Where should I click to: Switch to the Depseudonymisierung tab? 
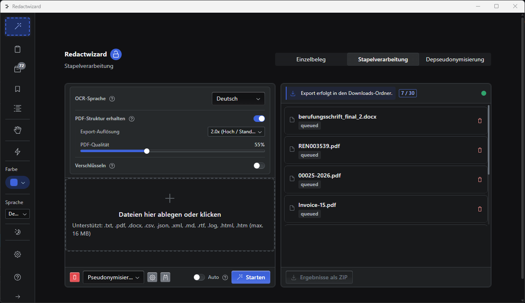(455, 59)
